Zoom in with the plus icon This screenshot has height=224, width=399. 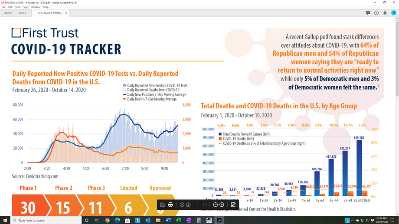point(222,205)
